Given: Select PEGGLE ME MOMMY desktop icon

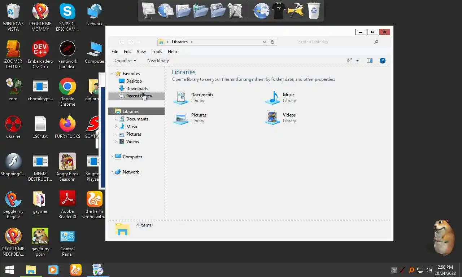Looking at the screenshot, I should coord(40,17).
